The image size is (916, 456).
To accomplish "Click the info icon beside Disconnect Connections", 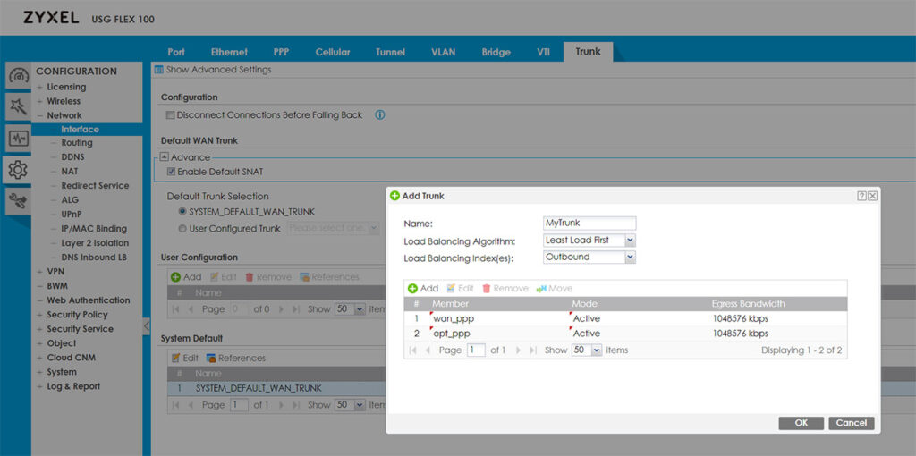I will coord(379,115).
